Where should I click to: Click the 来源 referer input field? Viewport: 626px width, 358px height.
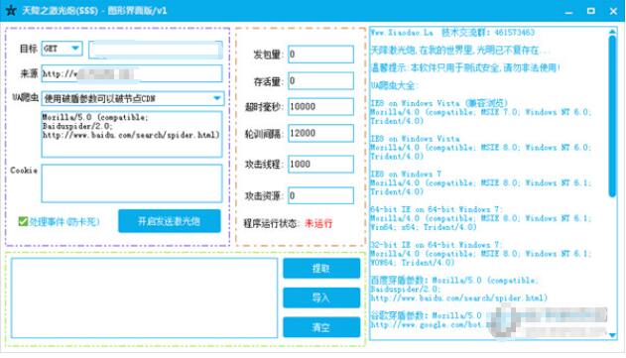132,73
